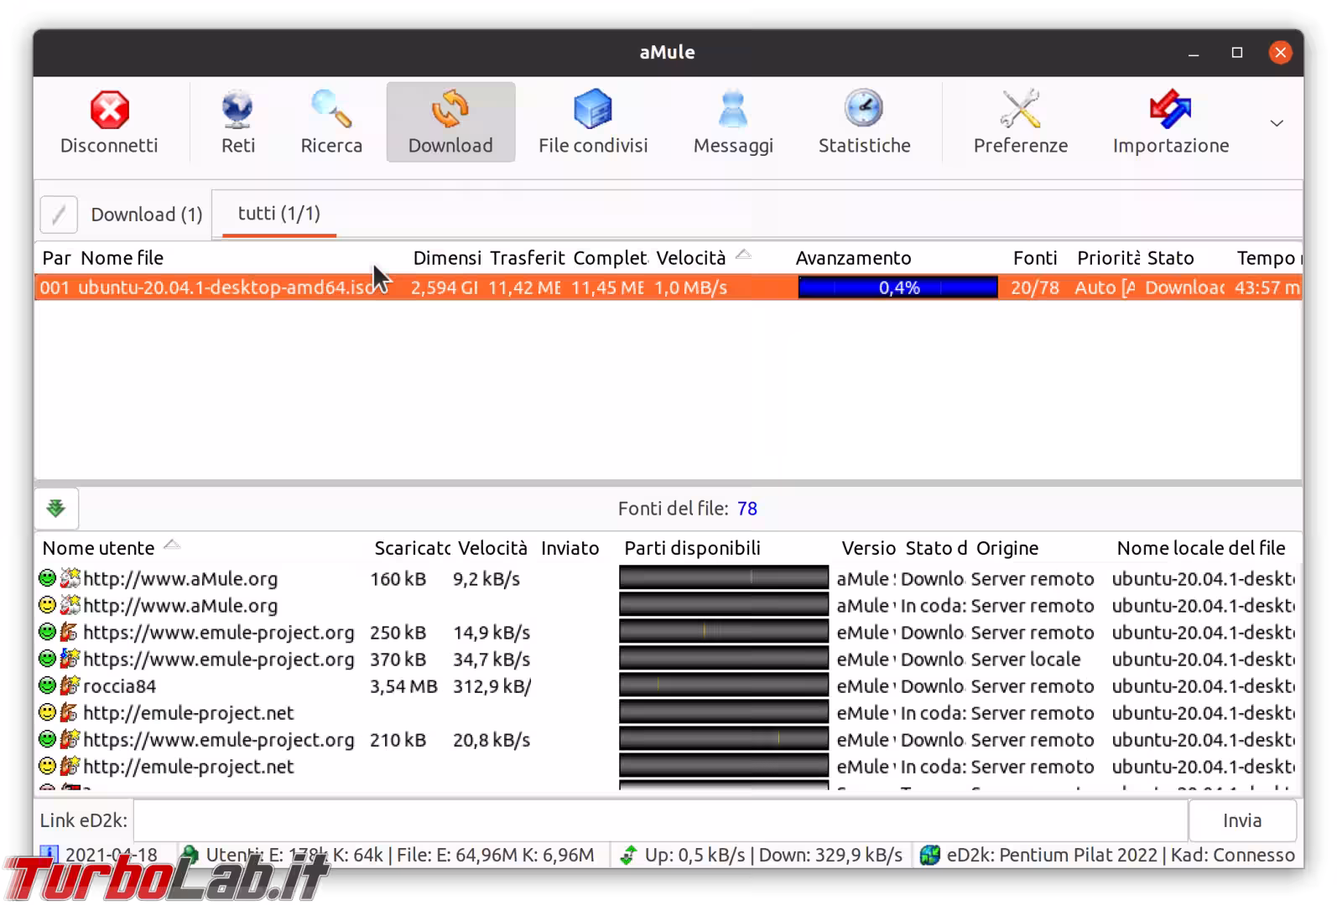Switch to the tutti (1/1) tab
Screen dimensions: 1337x905
click(278, 214)
